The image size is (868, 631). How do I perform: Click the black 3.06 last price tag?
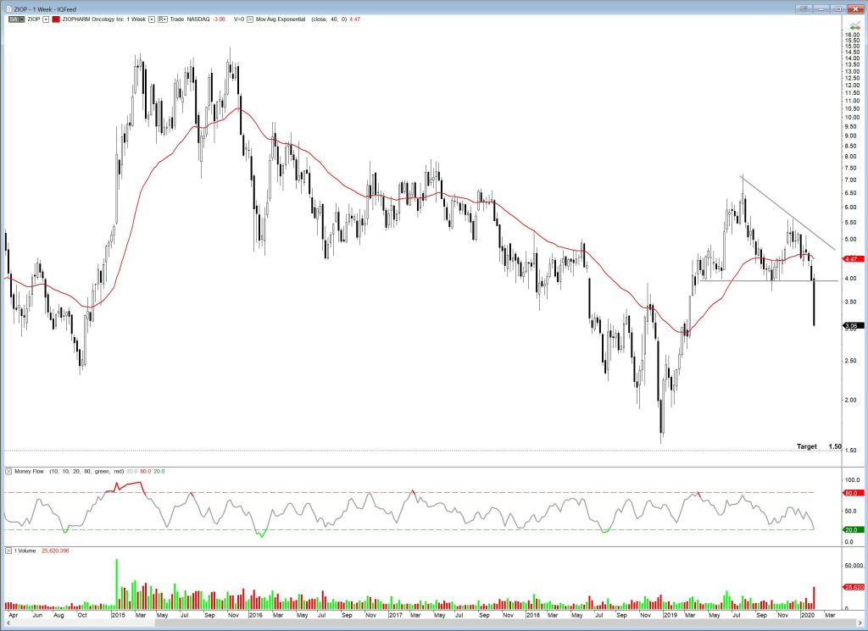pyautogui.click(x=852, y=325)
